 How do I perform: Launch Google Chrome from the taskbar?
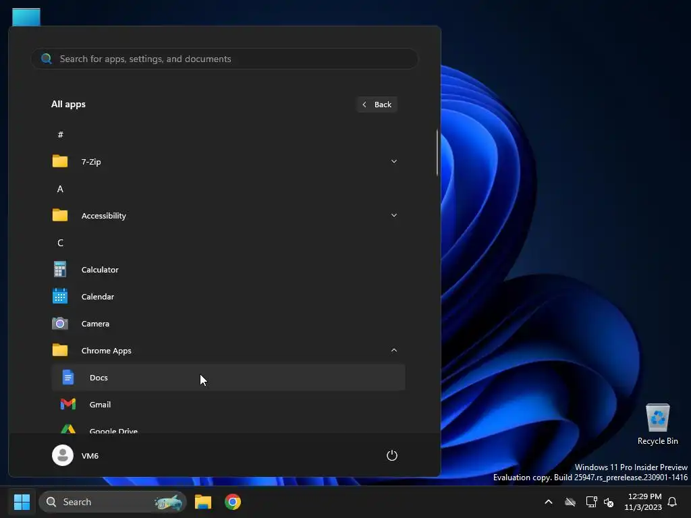(x=233, y=502)
